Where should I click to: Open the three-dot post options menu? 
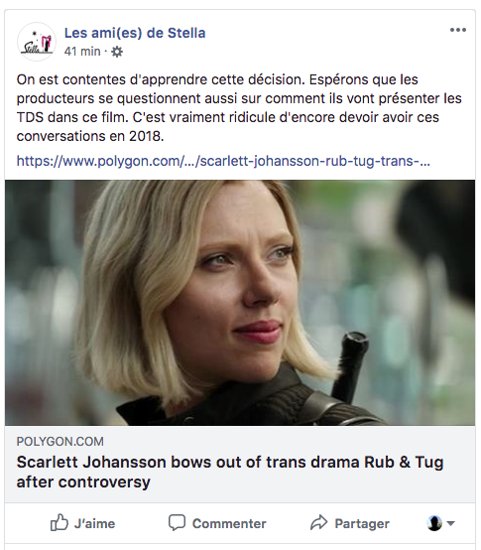(458, 30)
